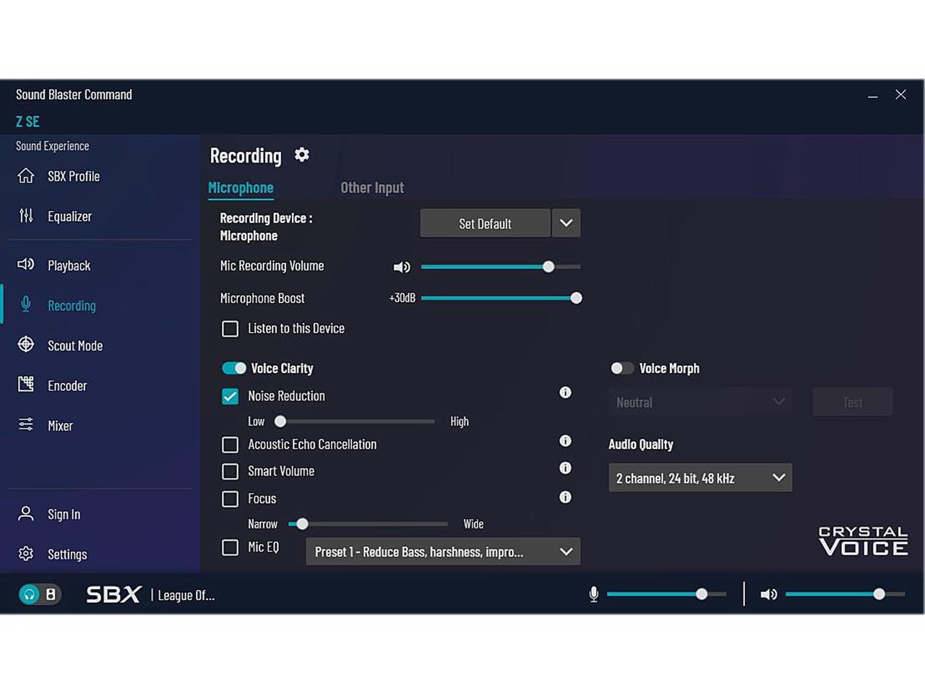Click Sign In in the sidebar

[x=64, y=514]
